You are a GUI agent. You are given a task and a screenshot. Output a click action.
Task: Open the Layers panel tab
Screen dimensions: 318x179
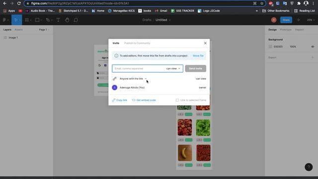[x=7, y=30]
